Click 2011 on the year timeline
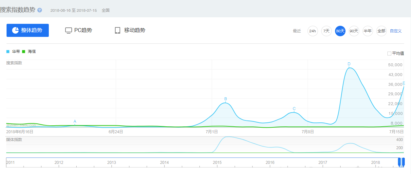The width and height of the screenshot is (411, 174). pos(10,162)
